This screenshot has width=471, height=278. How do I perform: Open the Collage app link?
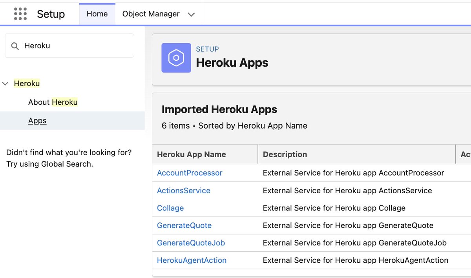[x=170, y=208]
